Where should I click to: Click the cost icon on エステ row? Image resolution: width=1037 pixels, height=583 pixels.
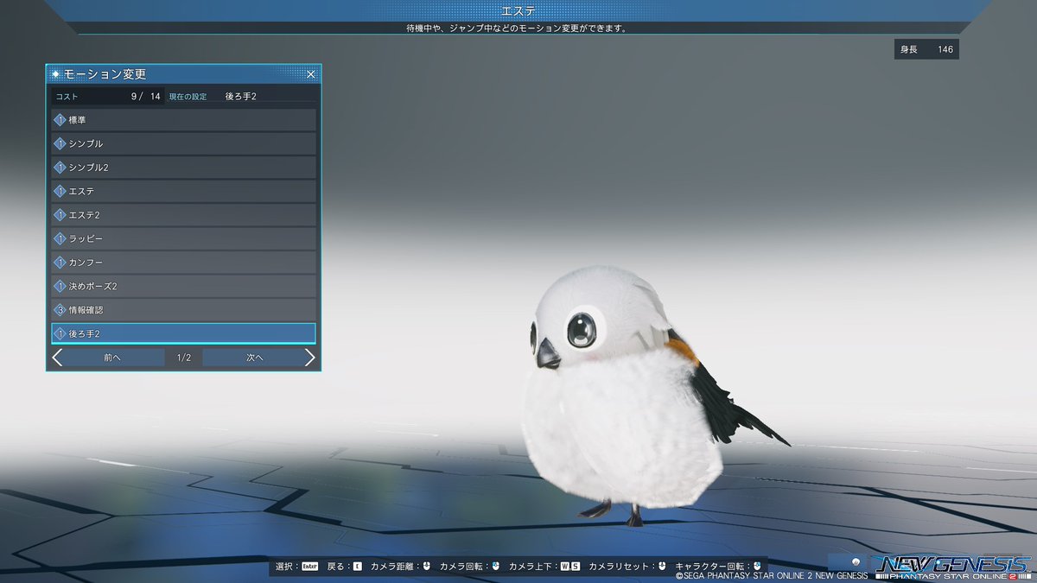coord(60,191)
